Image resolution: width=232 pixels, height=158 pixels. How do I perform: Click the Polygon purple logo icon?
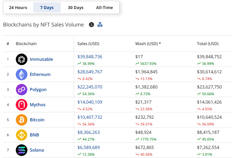[x=22, y=90]
